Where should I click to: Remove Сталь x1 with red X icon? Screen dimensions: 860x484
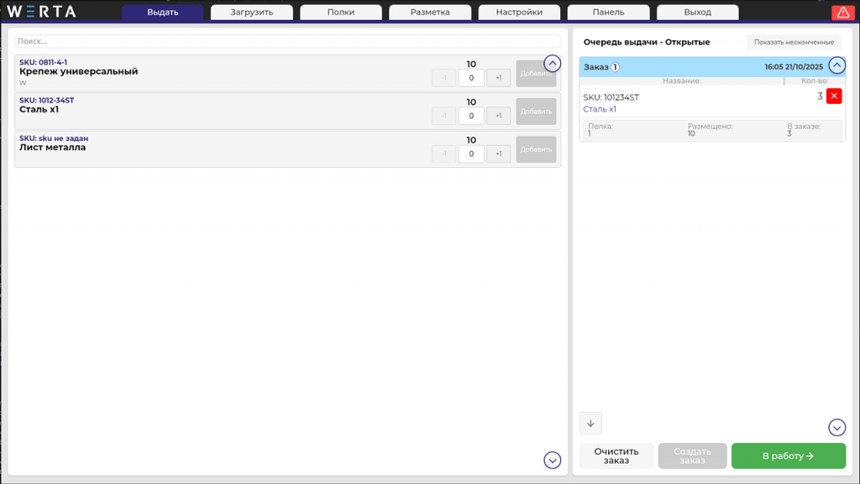pos(834,96)
